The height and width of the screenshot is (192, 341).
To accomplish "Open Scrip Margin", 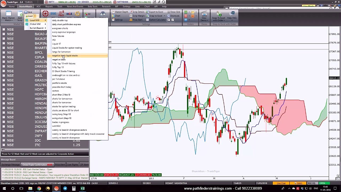I will 137,16.
